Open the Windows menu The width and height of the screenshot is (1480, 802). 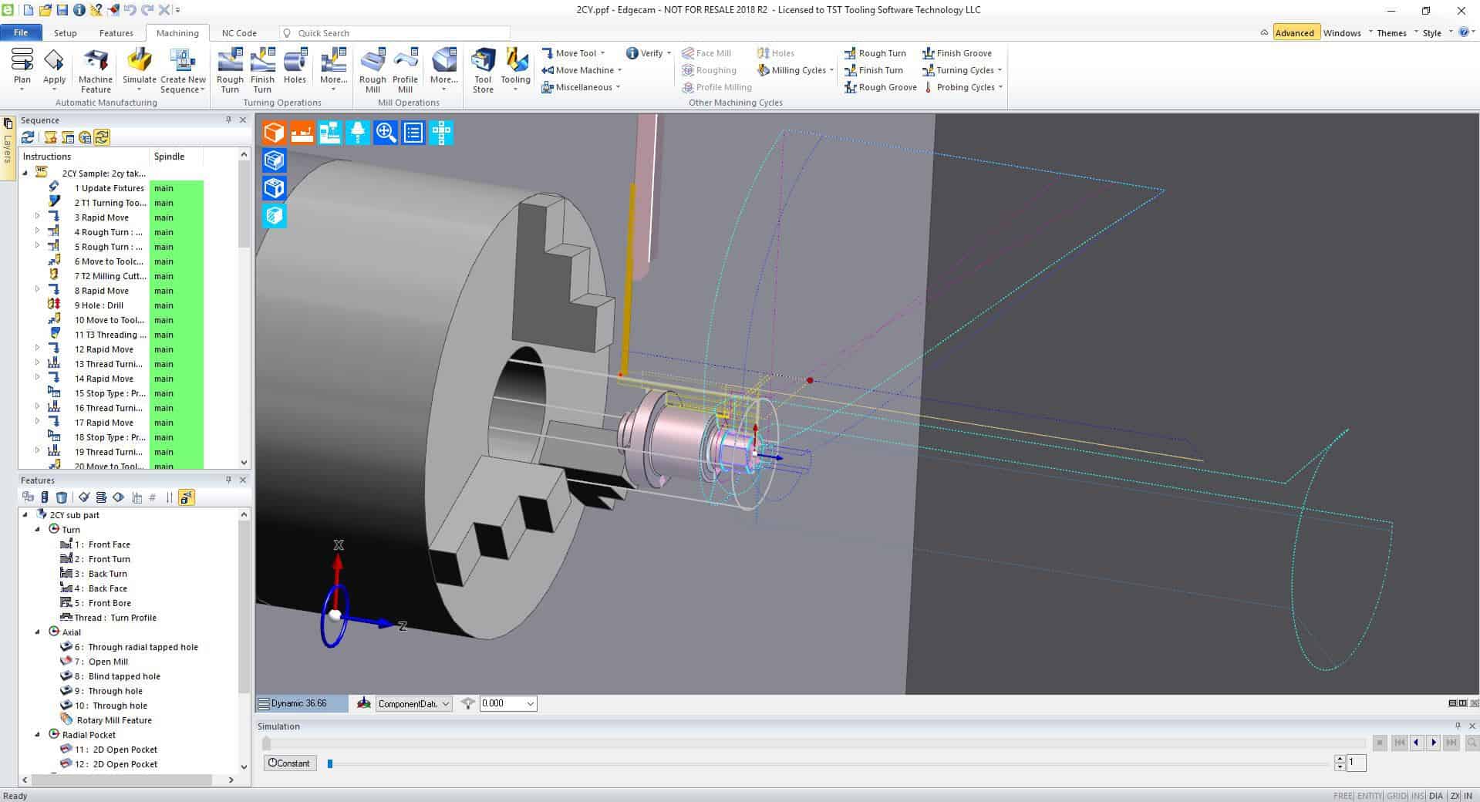tap(1347, 33)
